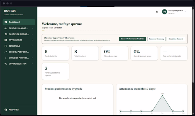This screenshot has height=116, width=195.
Task: Open the Discipline Records shortcut
Action: [176, 39]
